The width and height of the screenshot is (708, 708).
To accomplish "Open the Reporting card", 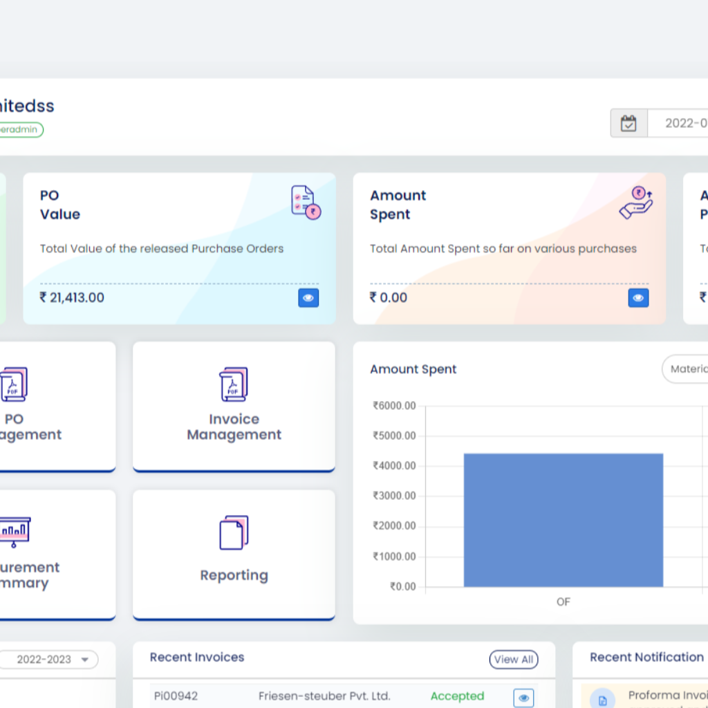I will [234, 555].
